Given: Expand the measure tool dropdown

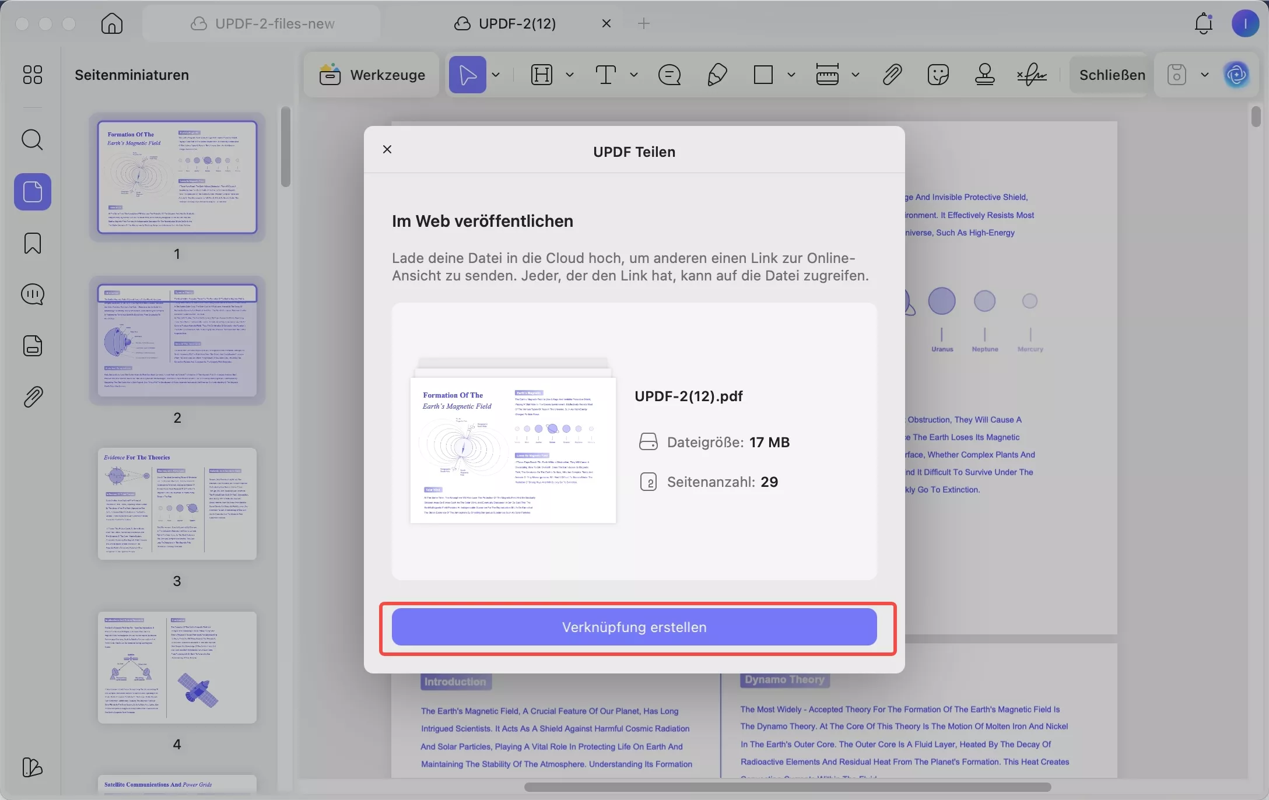Looking at the screenshot, I should coord(856,75).
